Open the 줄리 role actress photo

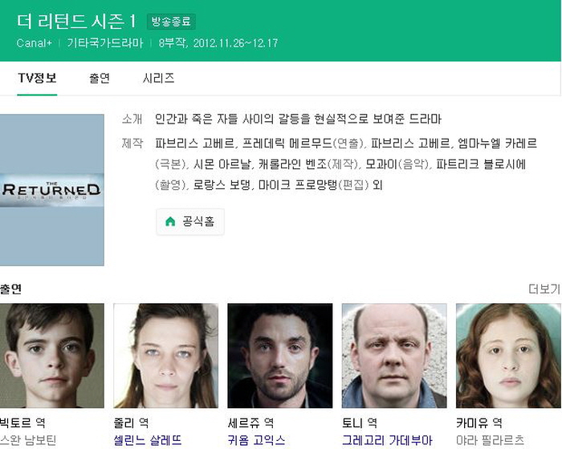click(166, 355)
